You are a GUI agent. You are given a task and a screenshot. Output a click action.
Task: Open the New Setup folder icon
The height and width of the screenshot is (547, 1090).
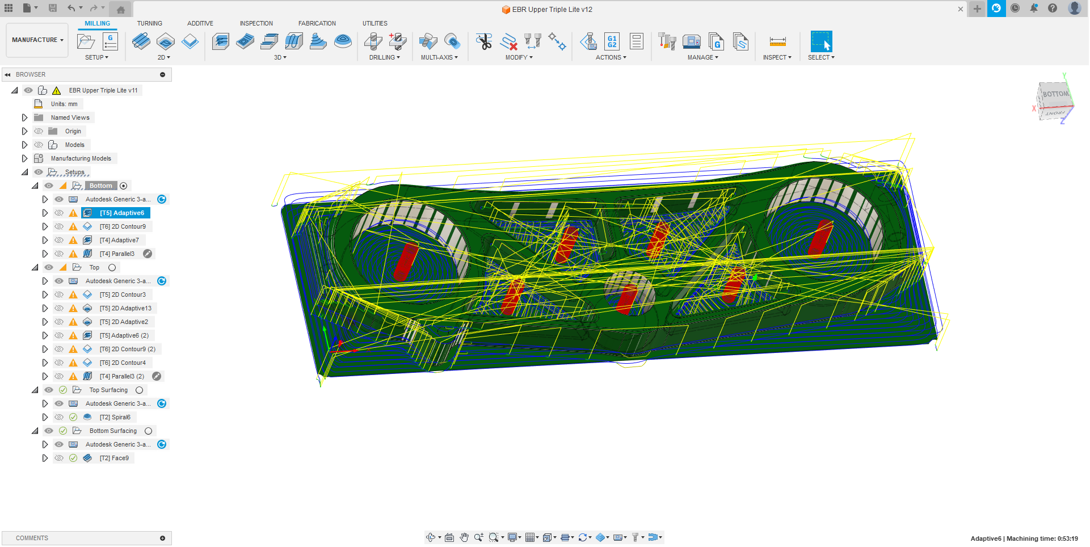(x=86, y=41)
